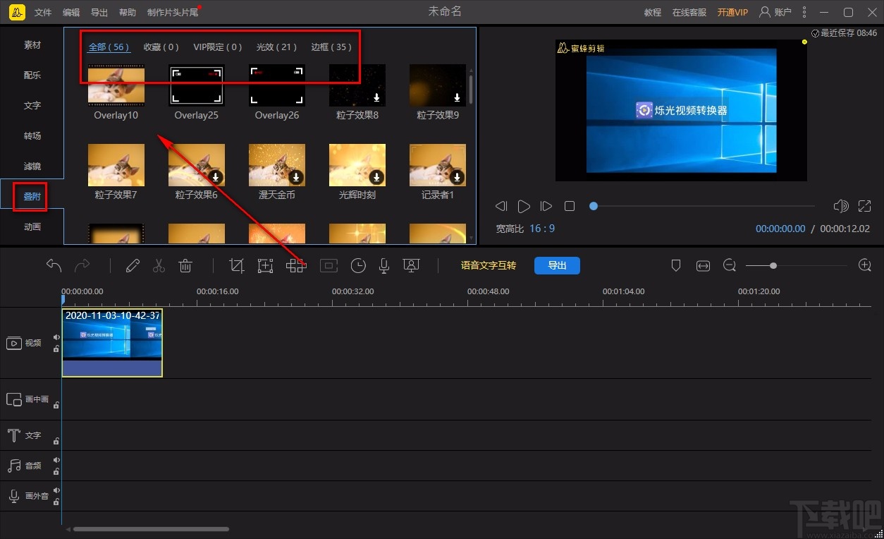The image size is (884, 539).
Task: Start voiceover with the microphone icon
Action: (x=384, y=265)
